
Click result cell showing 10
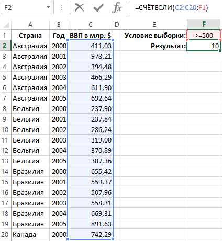point(204,46)
